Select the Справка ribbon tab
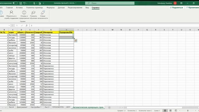The height and width of the screenshot is (112, 199). (95, 7)
